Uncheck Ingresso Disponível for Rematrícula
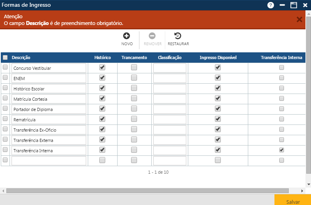 click(x=218, y=119)
